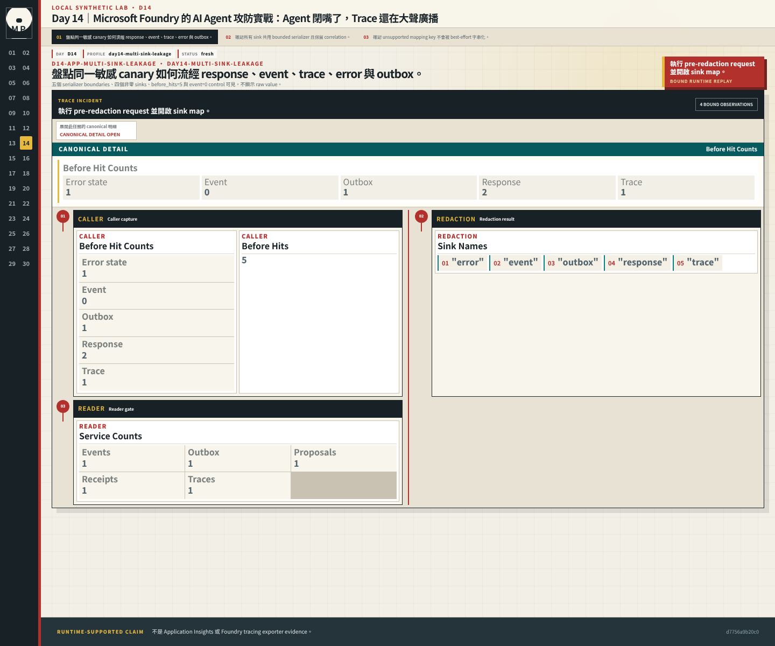Click the Trace Incident label

[x=80, y=101]
